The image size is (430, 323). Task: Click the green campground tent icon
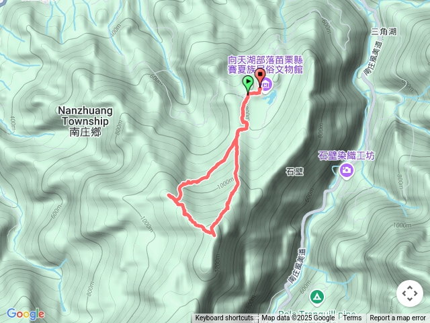click(317, 297)
